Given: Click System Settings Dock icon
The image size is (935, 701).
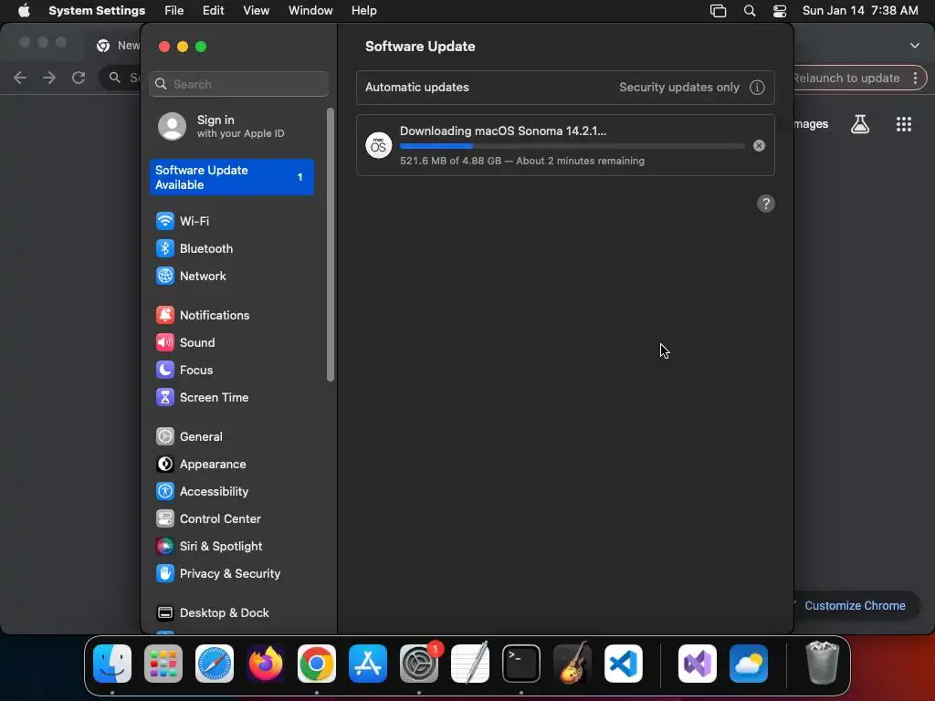Looking at the screenshot, I should click(419, 664).
